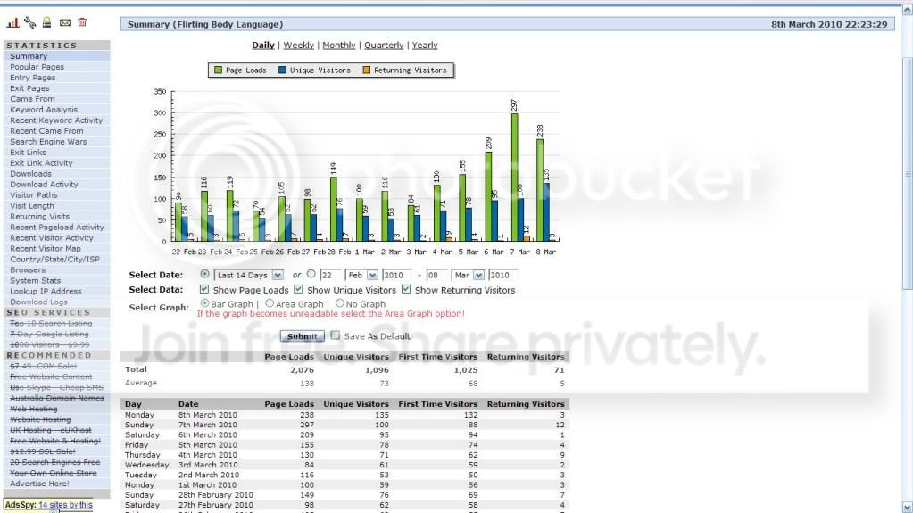The image size is (913, 513).
Task: Open Returning Visits in sidebar
Action: (39, 217)
